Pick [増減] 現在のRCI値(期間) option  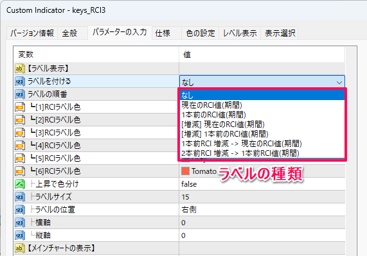coord(262,124)
